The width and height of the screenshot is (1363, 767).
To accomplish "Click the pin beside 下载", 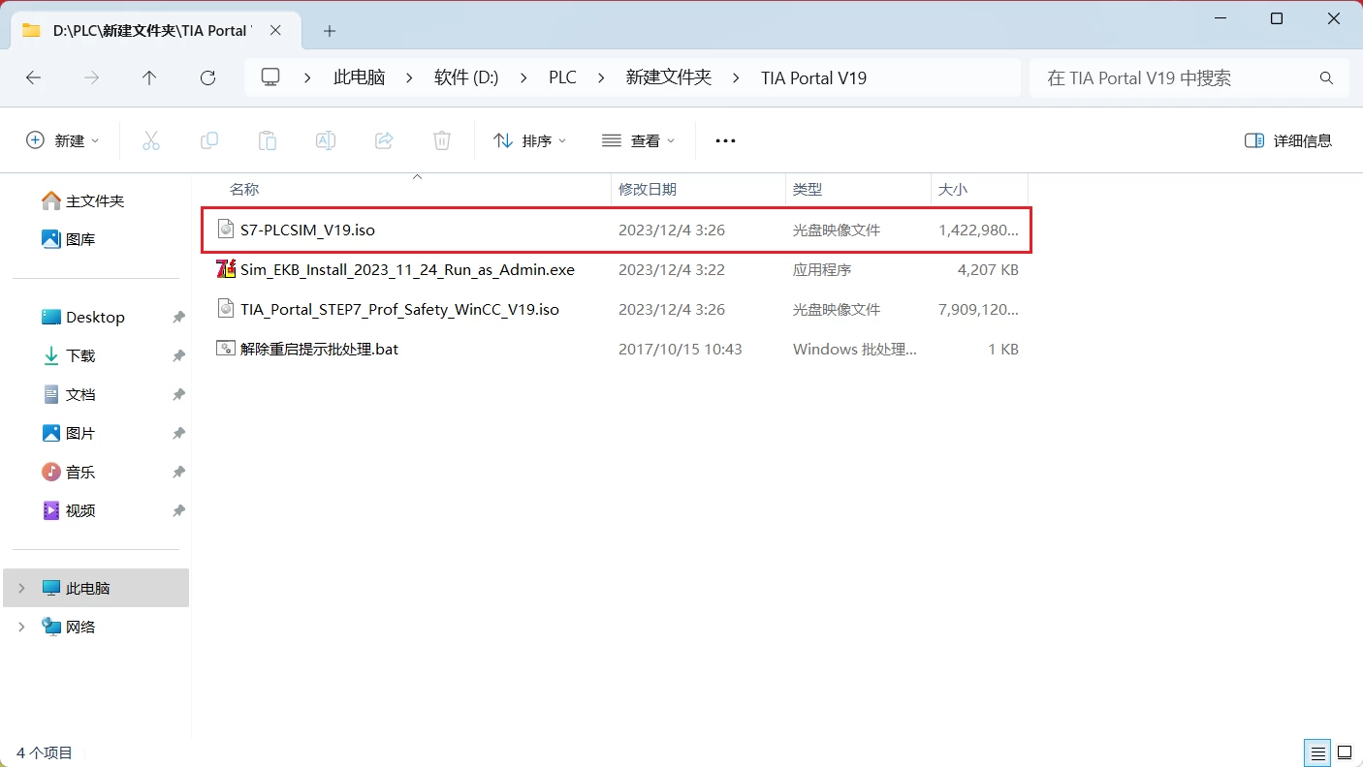I will (178, 356).
